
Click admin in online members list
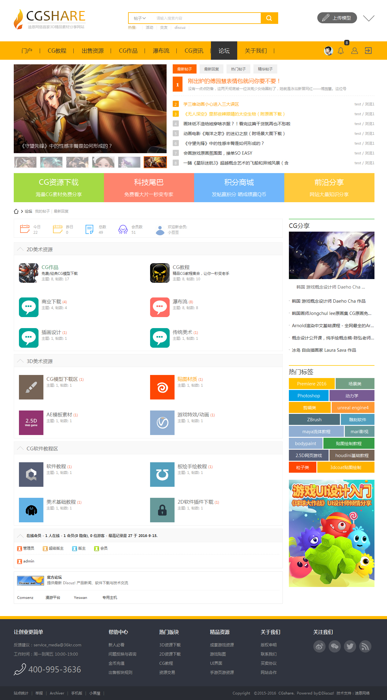tap(29, 561)
